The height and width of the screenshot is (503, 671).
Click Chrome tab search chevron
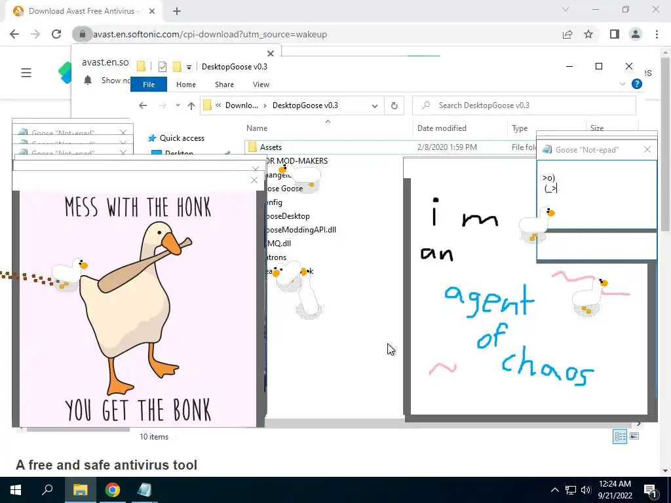point(566,9)
